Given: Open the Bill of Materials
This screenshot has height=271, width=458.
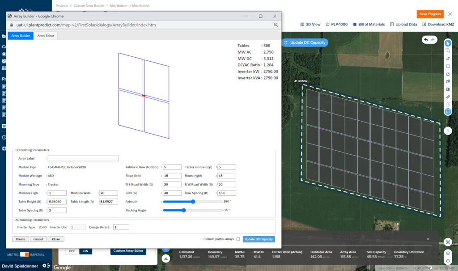Looking at the screenshot, I should coord(369,24).
